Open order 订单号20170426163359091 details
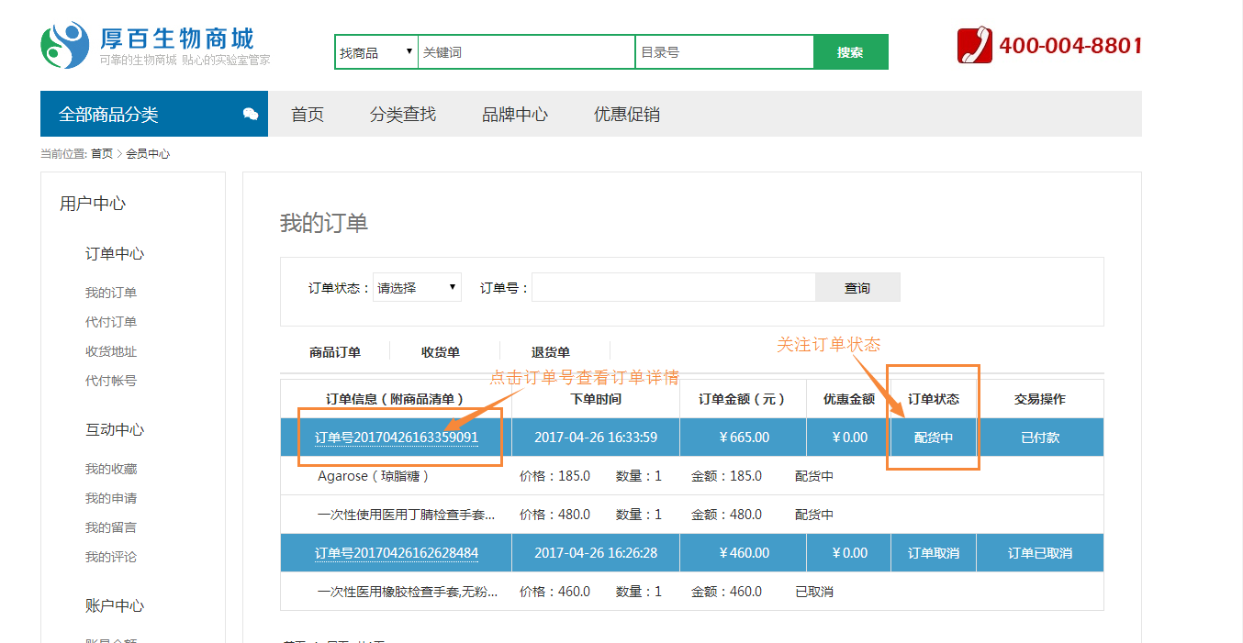The height and width of the screenshot is (643, 1243). click(x=397, y=438)
